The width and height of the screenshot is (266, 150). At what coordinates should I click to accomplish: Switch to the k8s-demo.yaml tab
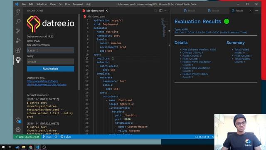(x=95, y=10)
